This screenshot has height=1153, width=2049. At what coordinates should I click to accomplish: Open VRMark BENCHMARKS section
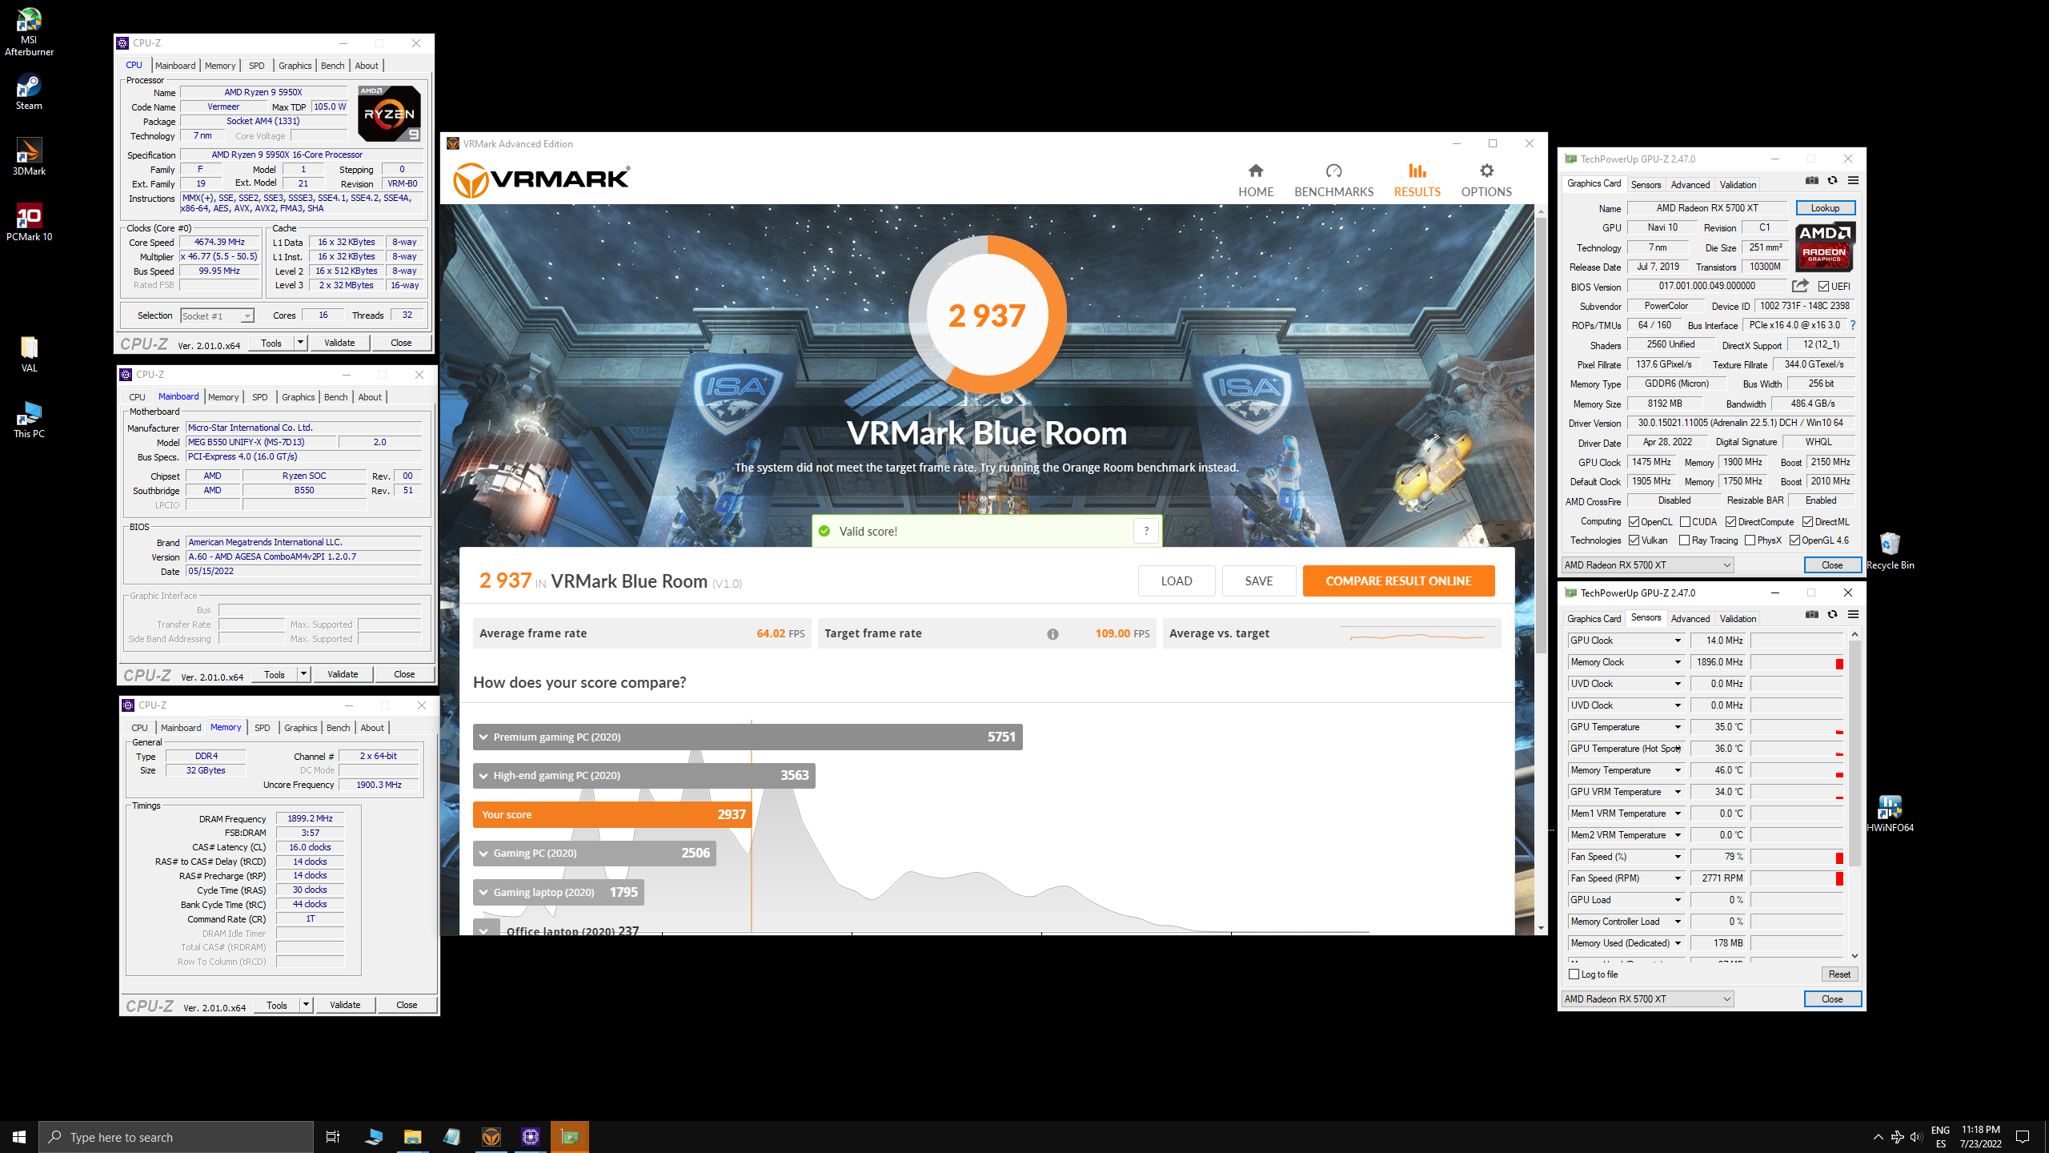(x=1333, y=180)
